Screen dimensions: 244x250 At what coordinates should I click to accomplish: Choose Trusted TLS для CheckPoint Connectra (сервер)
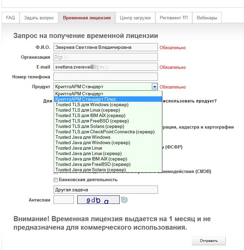click(108, 132)
